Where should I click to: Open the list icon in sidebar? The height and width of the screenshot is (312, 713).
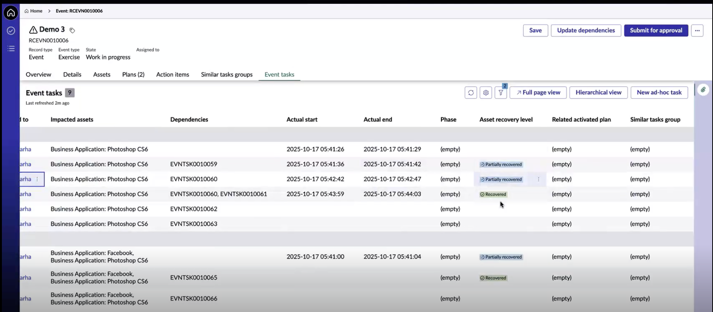(x=11, y=49)
